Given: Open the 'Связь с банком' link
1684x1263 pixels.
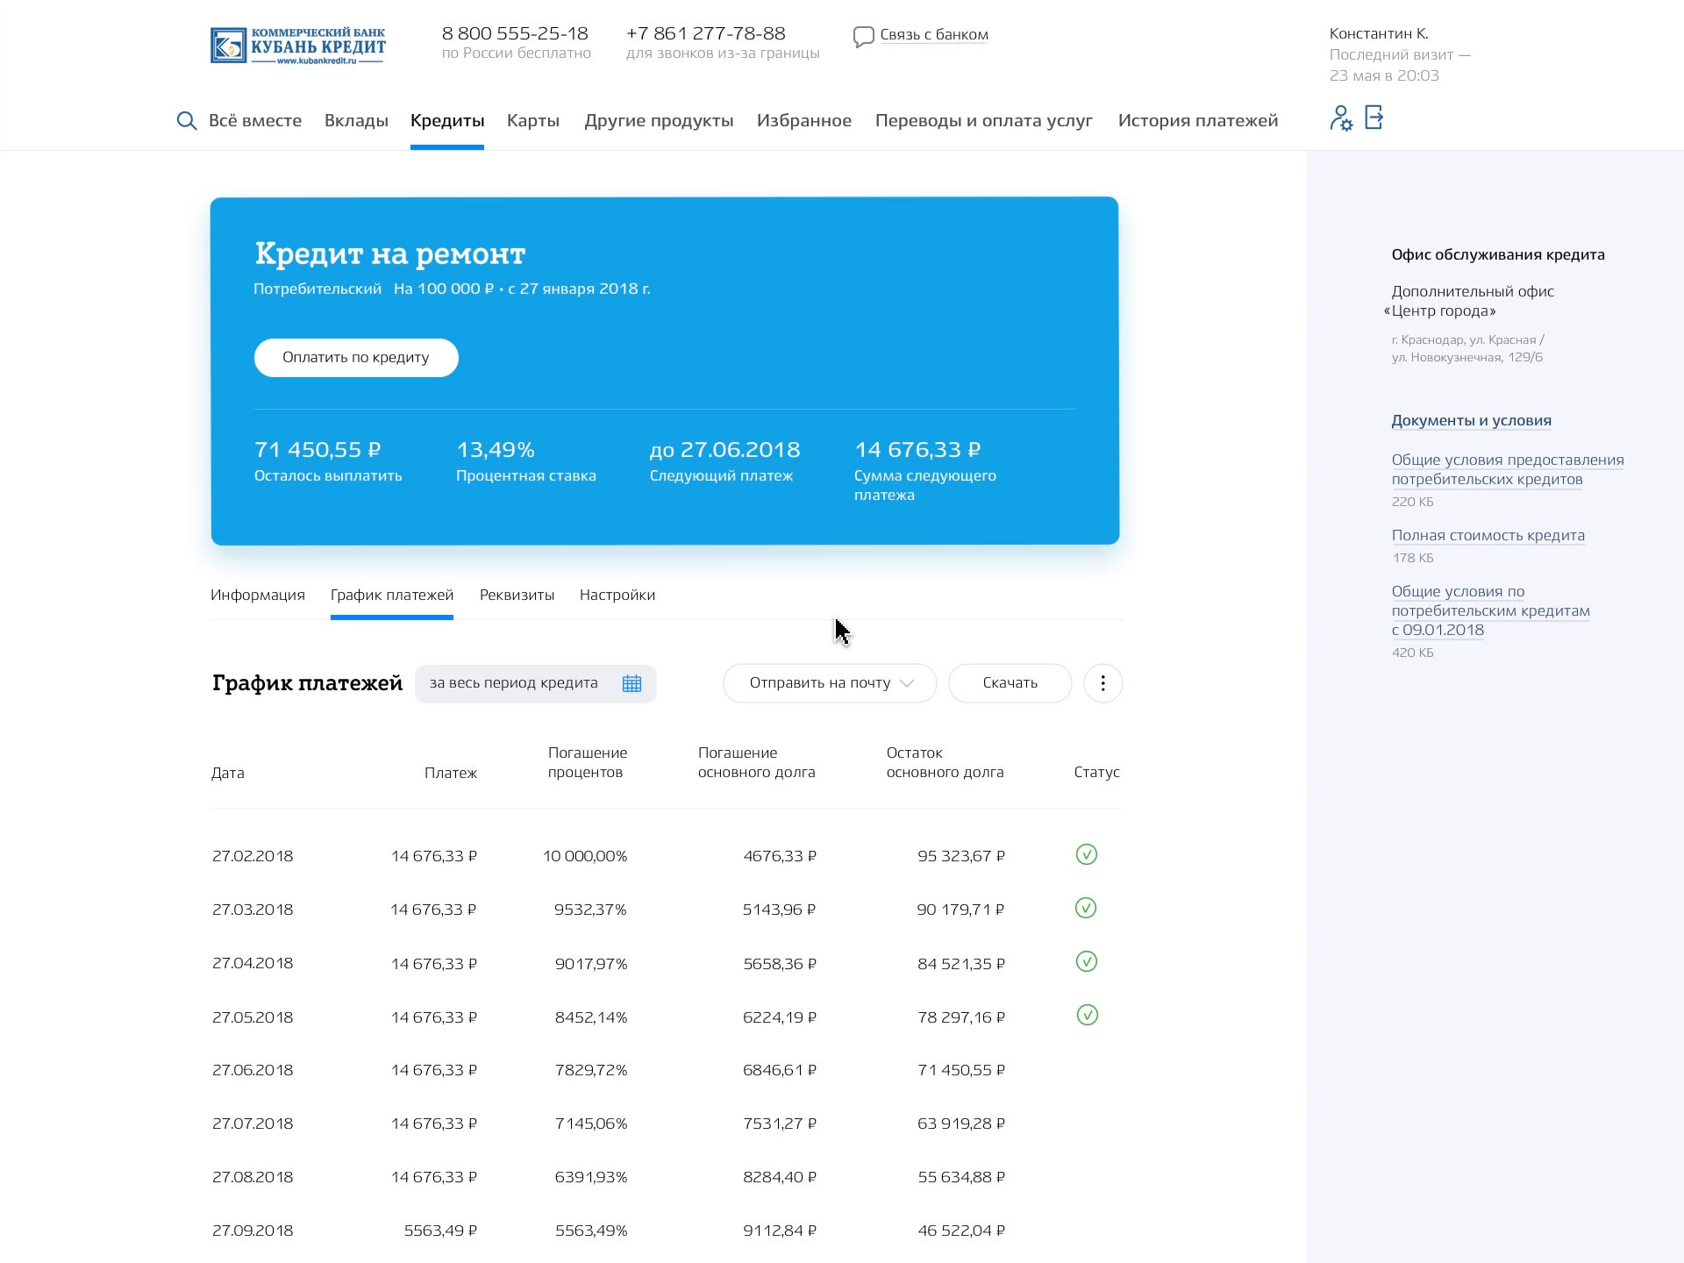Looking at the screenshot, I should coord(934,35).
